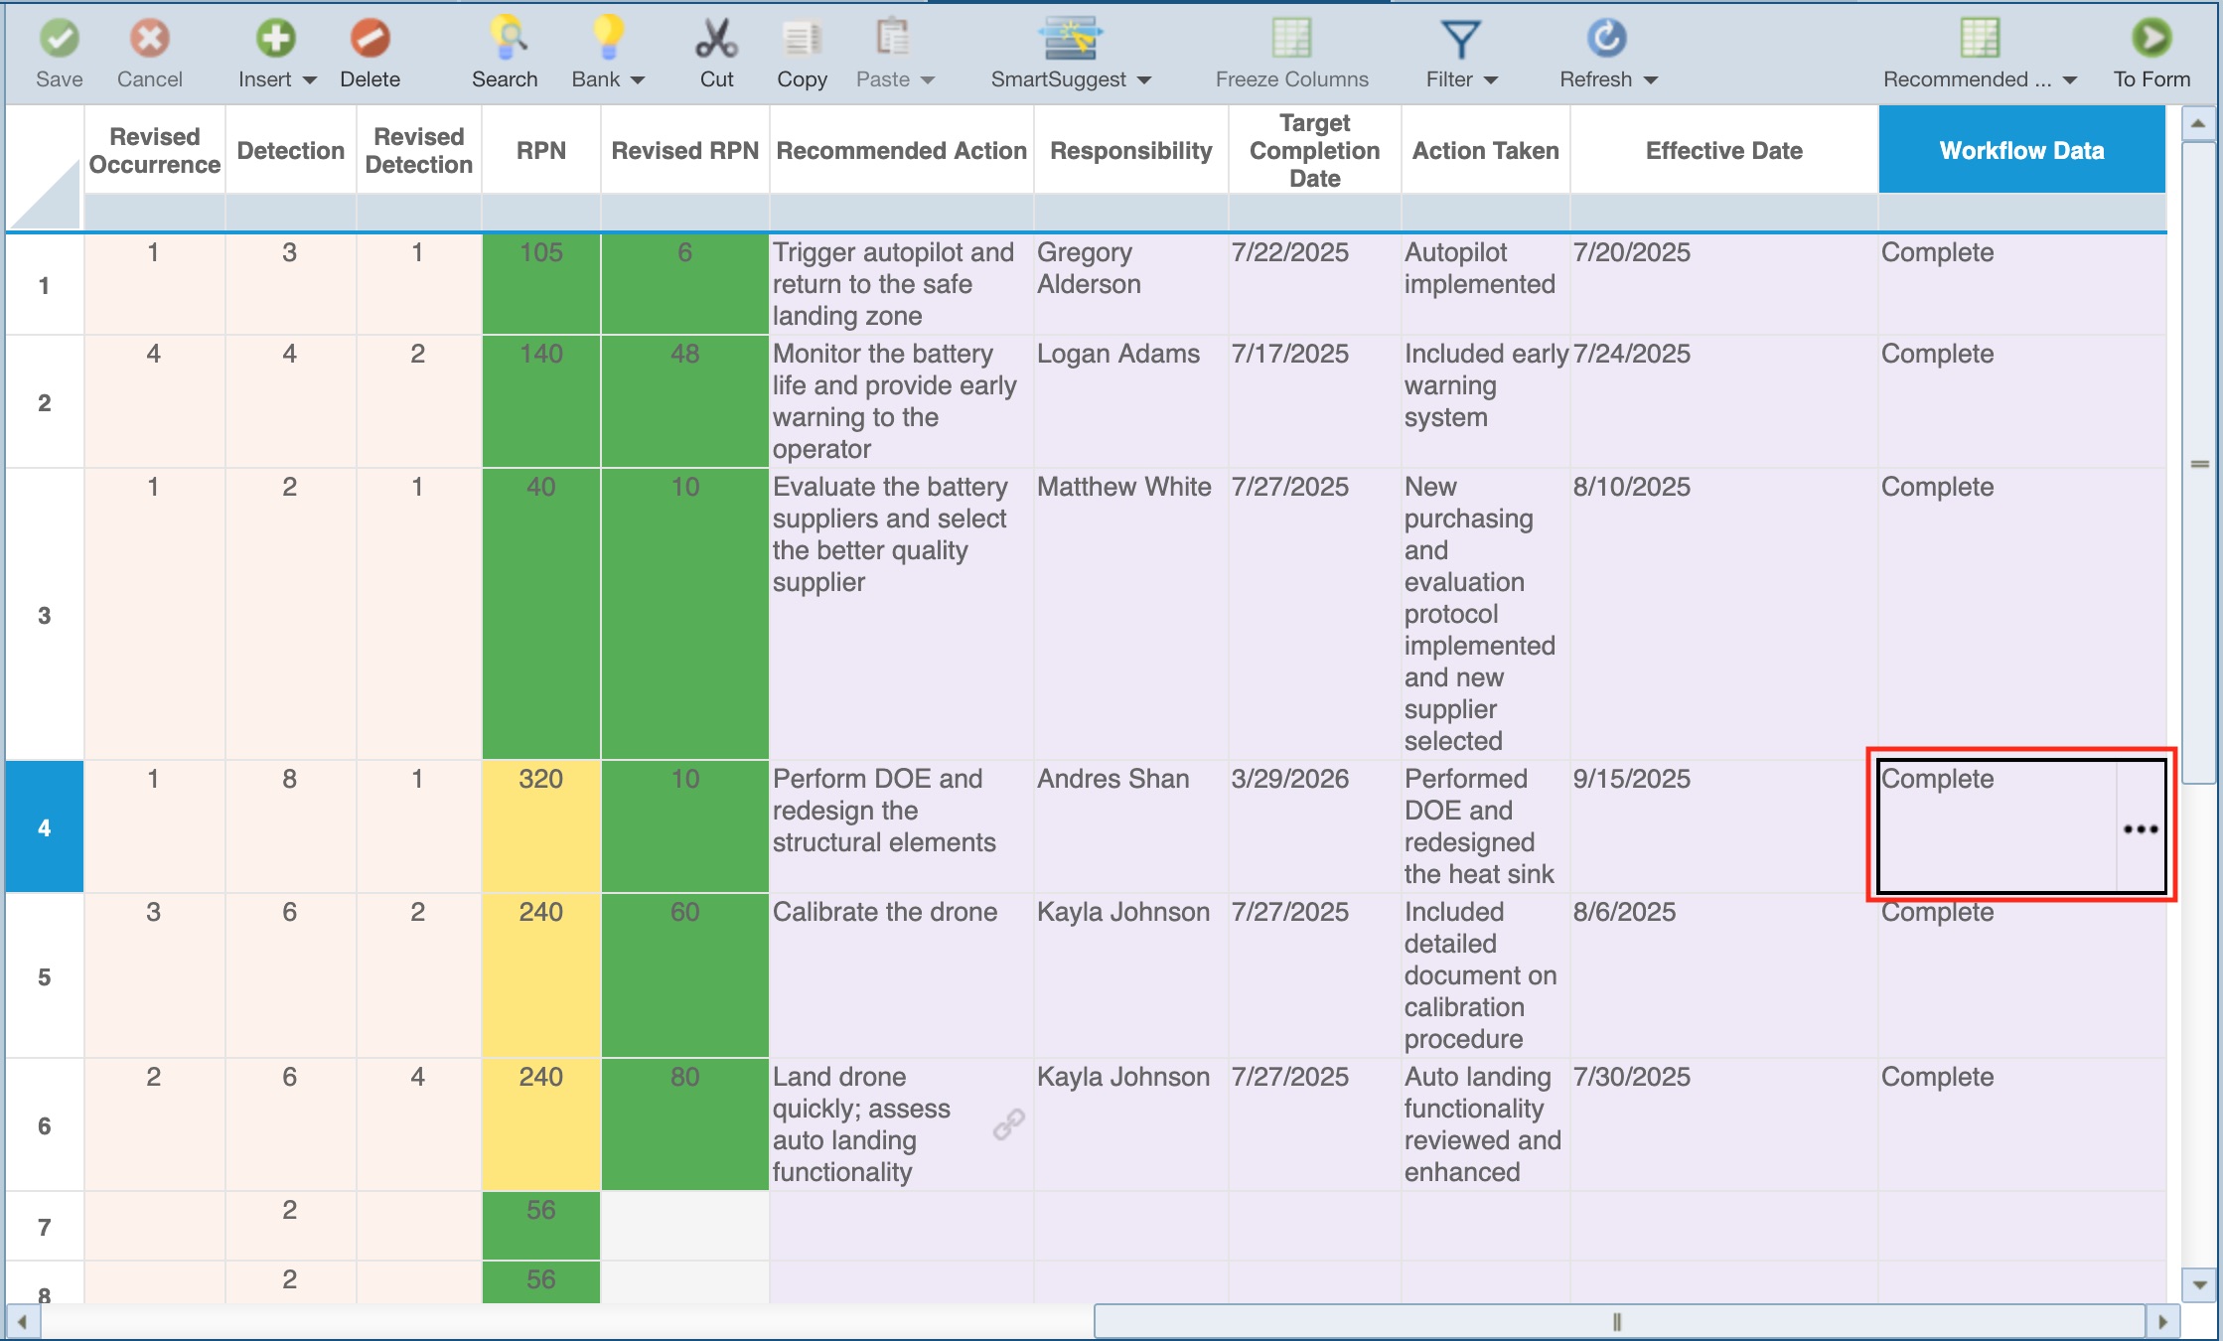Screen dimensions: 2223x1341
Task: Open the Bank dropdown menu
Action: (x=638, y=80)
